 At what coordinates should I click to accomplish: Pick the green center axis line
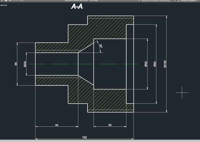point(84,64)
